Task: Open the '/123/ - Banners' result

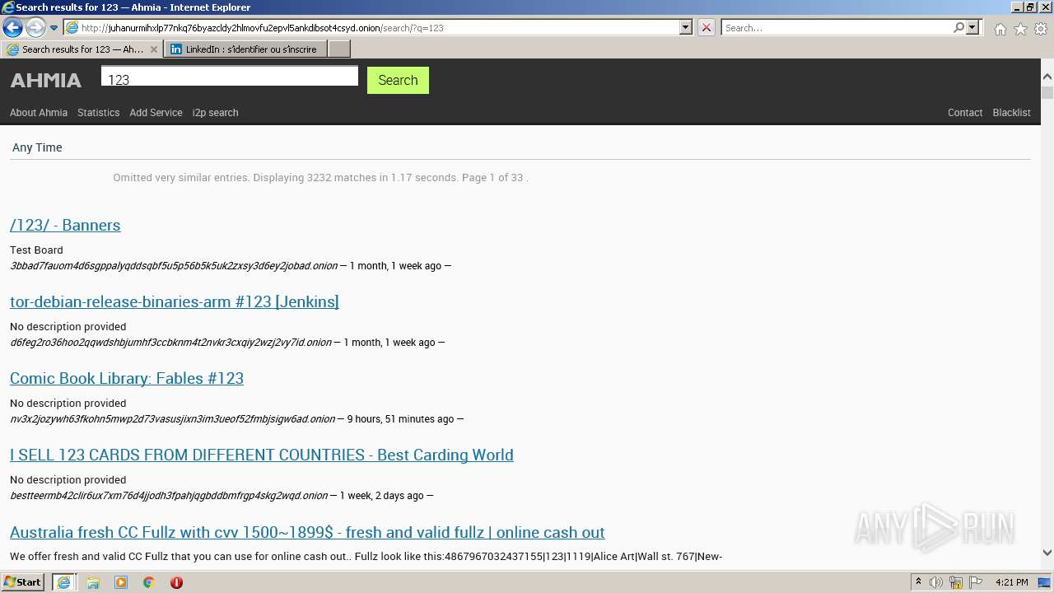Action: (x=65, y=225)
